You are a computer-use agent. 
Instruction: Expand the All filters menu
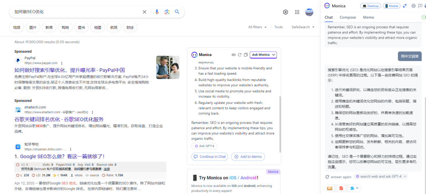pyautogui.click(x=257, y=27)
